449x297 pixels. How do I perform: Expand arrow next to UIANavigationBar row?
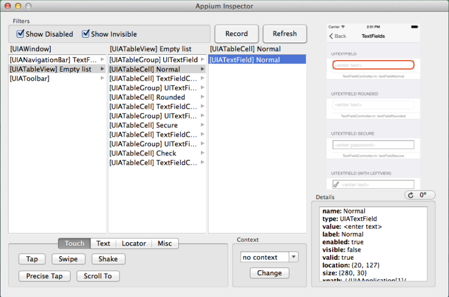point(102,60)
